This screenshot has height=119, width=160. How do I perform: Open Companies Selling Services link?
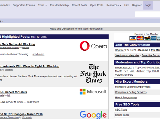pyautogui.click(x=131, y=92)
